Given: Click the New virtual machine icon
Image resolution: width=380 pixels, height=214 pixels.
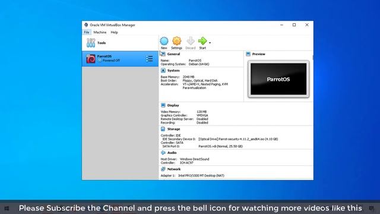Looking at the screenshot, I should pos(164,41).
